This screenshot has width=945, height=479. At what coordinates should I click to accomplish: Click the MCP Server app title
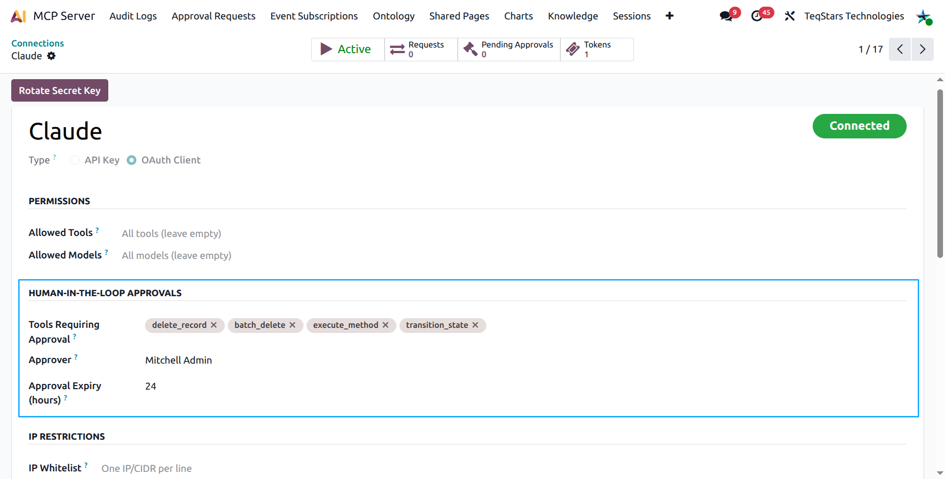(x=64, y=16)
